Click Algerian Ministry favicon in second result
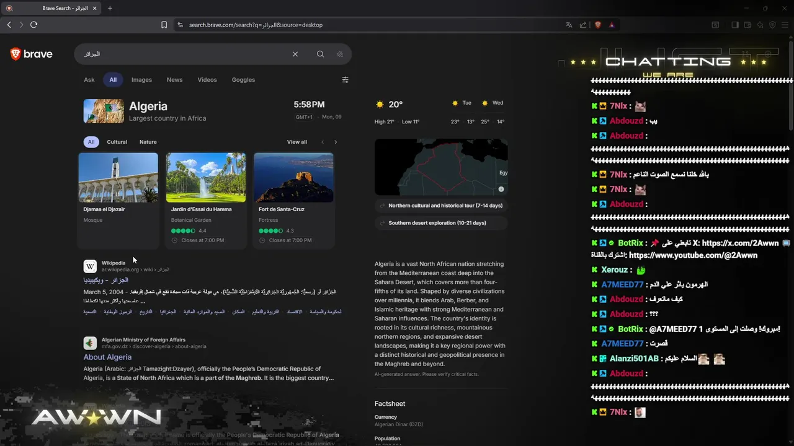The width and height of the screenshot is (794, 446). click(x=90, y=343)
